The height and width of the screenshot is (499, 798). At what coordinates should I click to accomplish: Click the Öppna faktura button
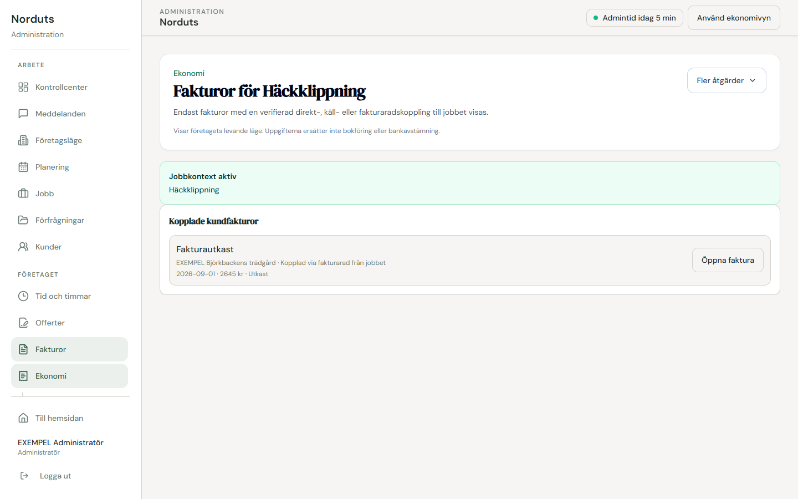(x=728, y=260)
